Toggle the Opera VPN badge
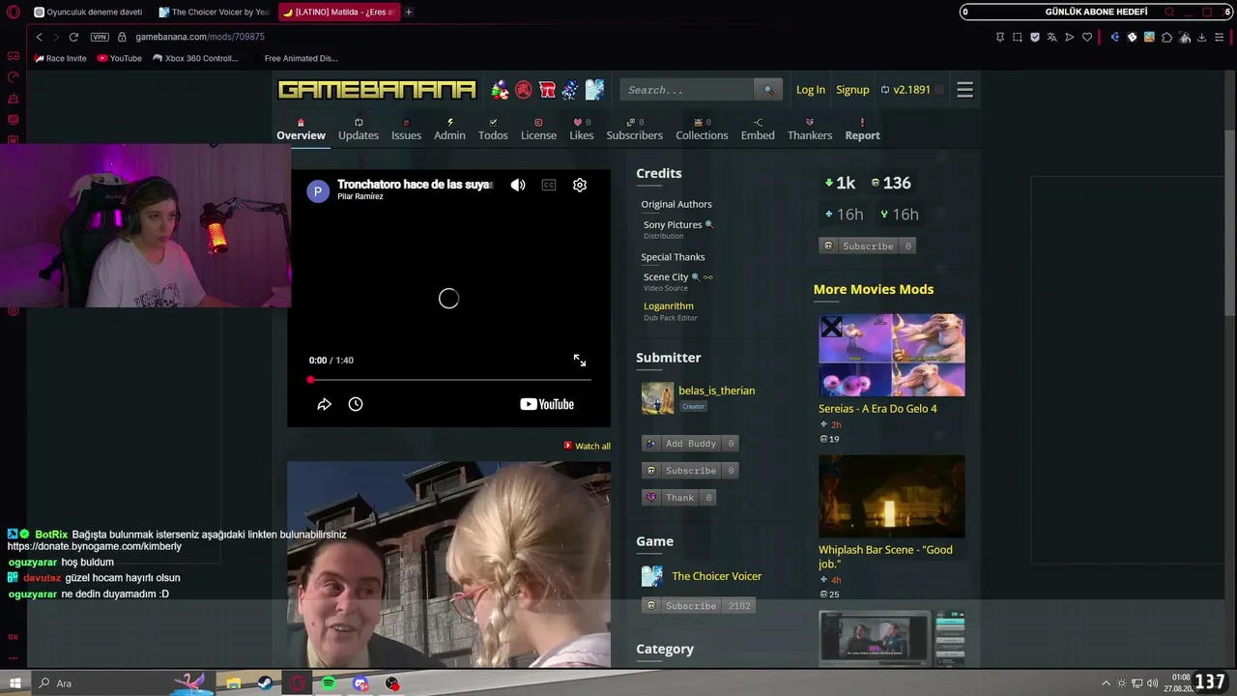This screenshot has height=696, width=1237. [x=100, y=37]
